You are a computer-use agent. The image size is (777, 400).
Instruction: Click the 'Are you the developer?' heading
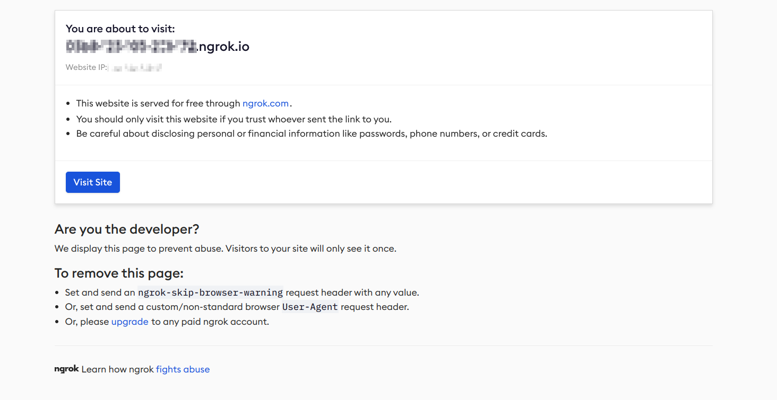click(126, 229)
